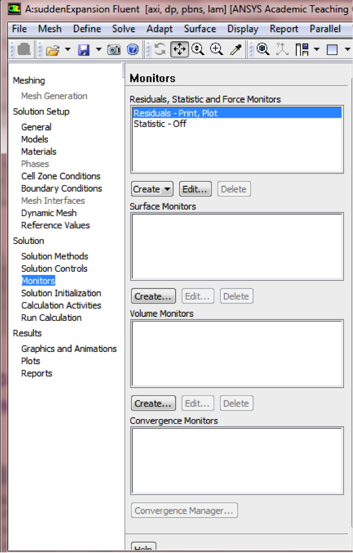Click the fit to window magnifier icon

[263, 49]
